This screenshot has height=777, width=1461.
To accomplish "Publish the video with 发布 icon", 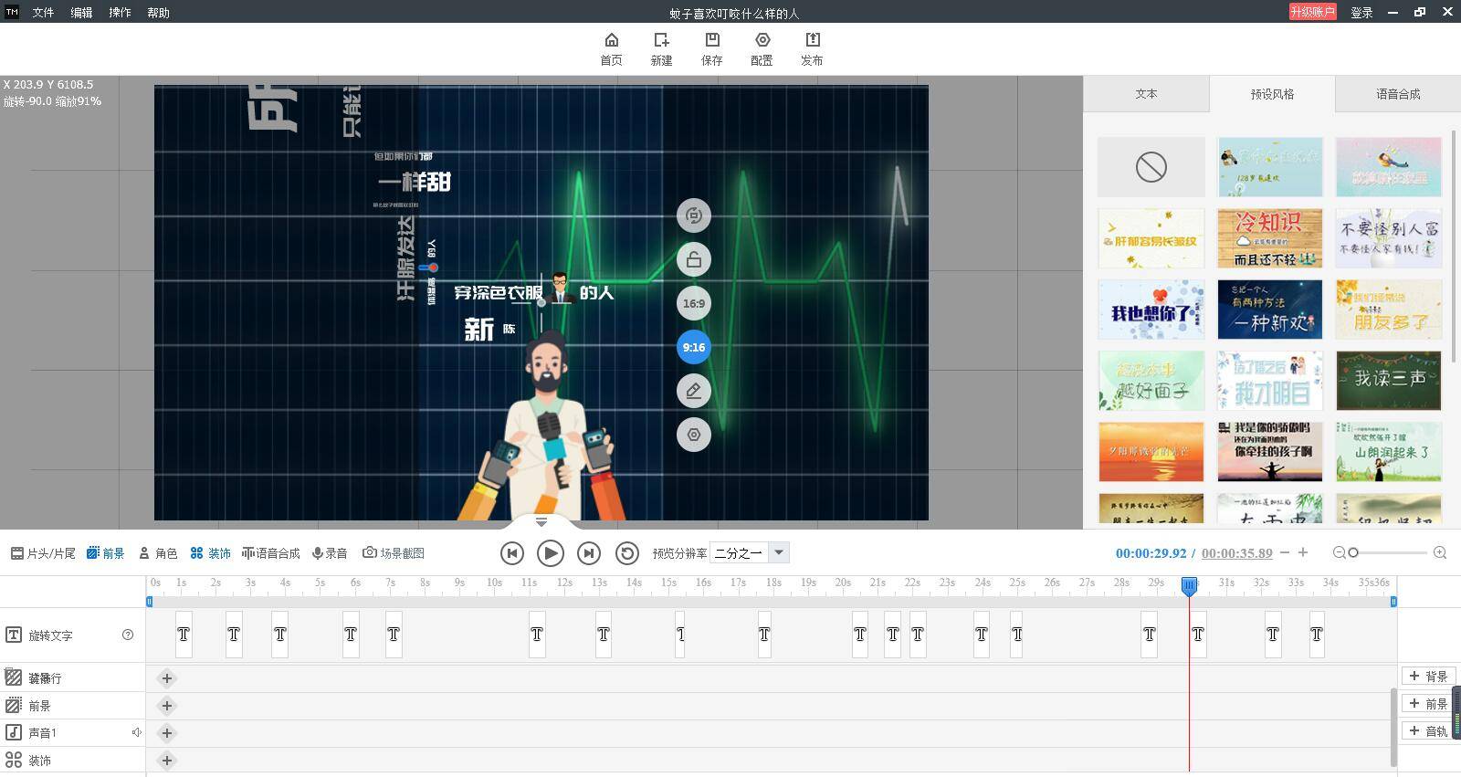I will (x=812, y=40).
